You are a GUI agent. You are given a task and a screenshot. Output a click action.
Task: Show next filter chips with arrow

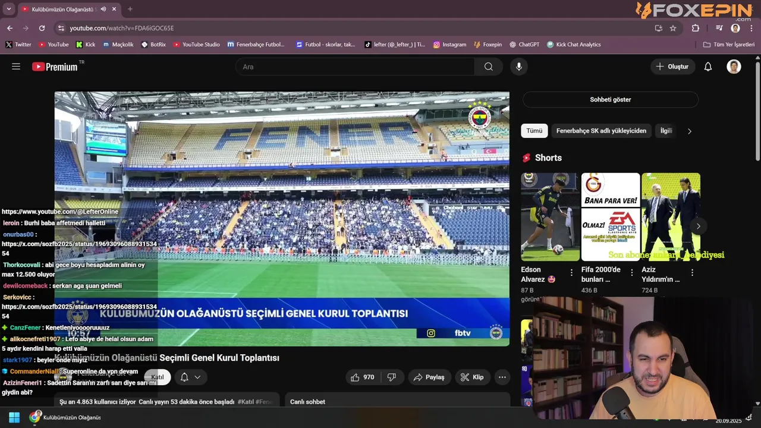690,131
